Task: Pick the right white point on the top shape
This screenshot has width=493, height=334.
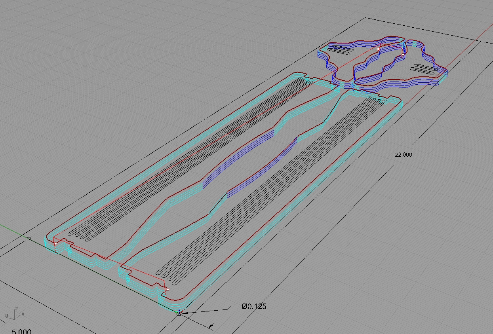Action: coord(403,54)
